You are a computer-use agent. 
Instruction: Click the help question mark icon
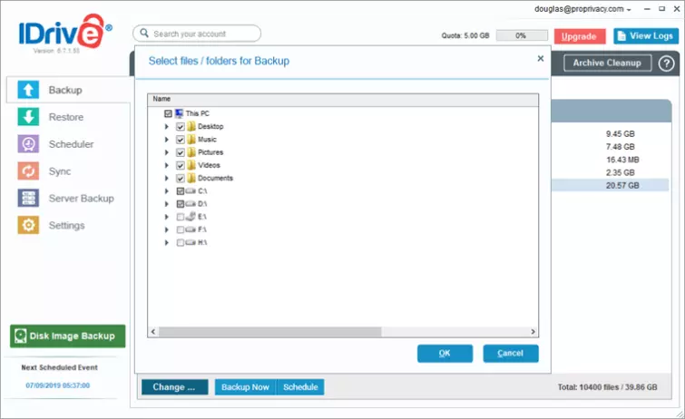coord(666,63)
